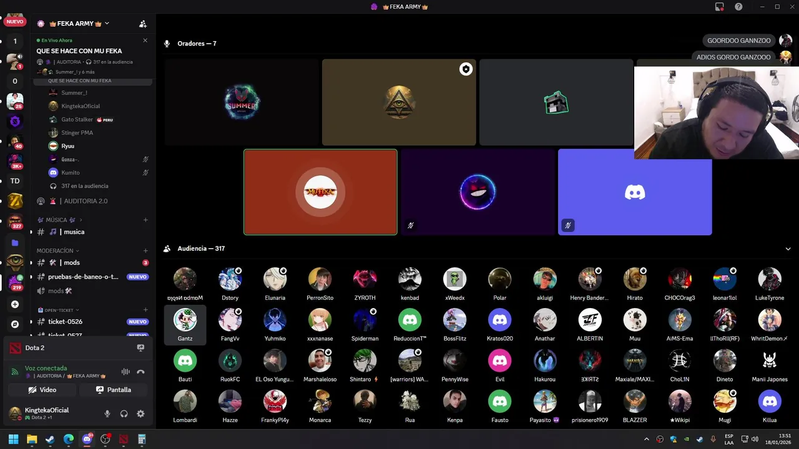This screenshot has width=799, height=449.
Task: Open the TD server in sidebar
Action: click(15, 181)
